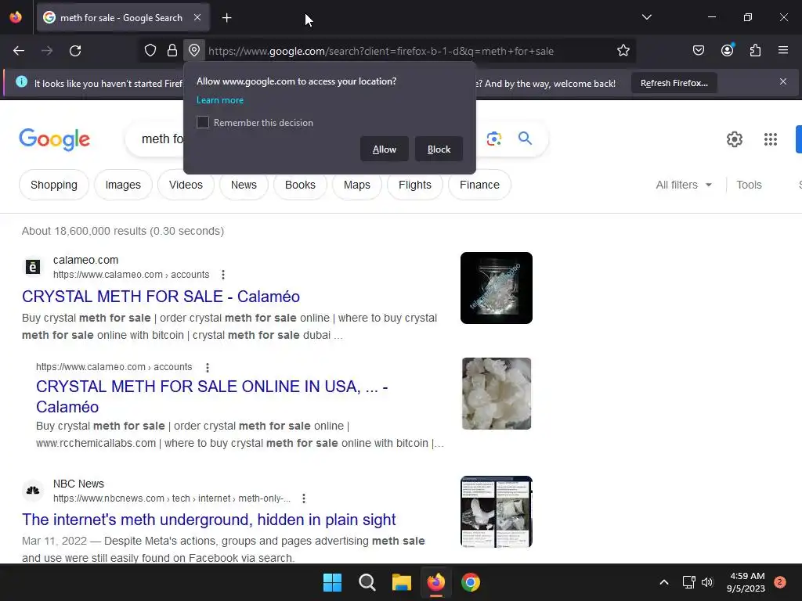Viewport: 802px width, 601px height.
Task: Click the NBC News source name
Action: click(78, 484)
